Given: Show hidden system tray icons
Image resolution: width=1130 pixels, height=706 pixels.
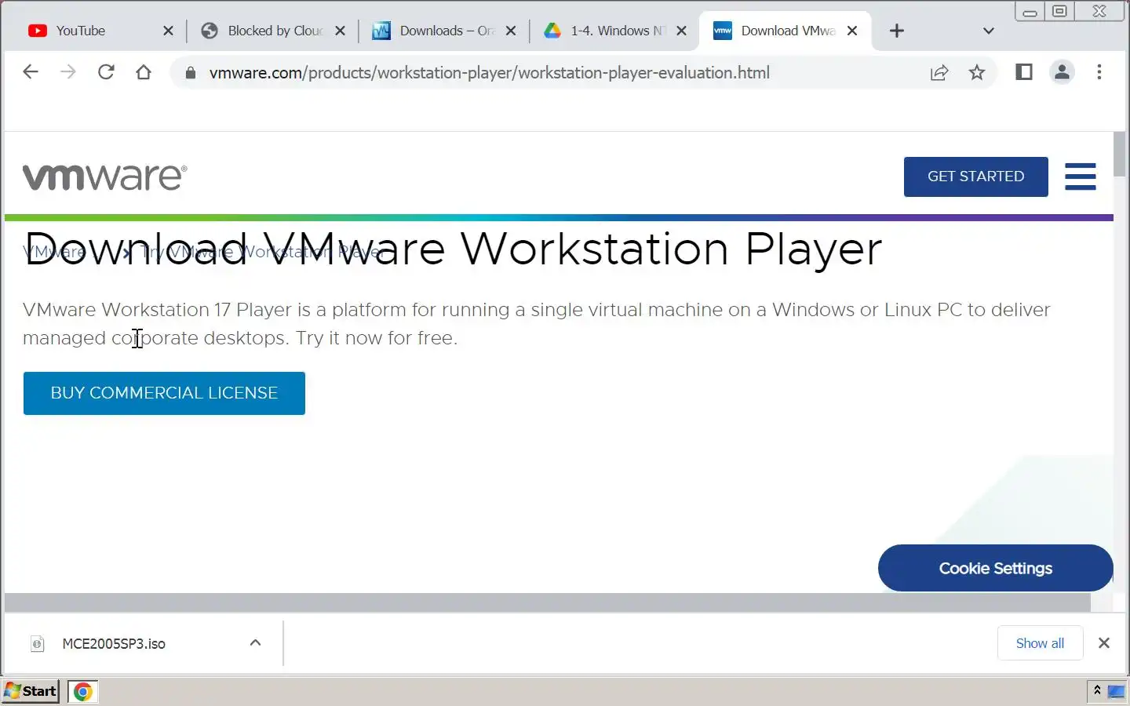Looking at the screenshot, I should tap(1097, 690).
